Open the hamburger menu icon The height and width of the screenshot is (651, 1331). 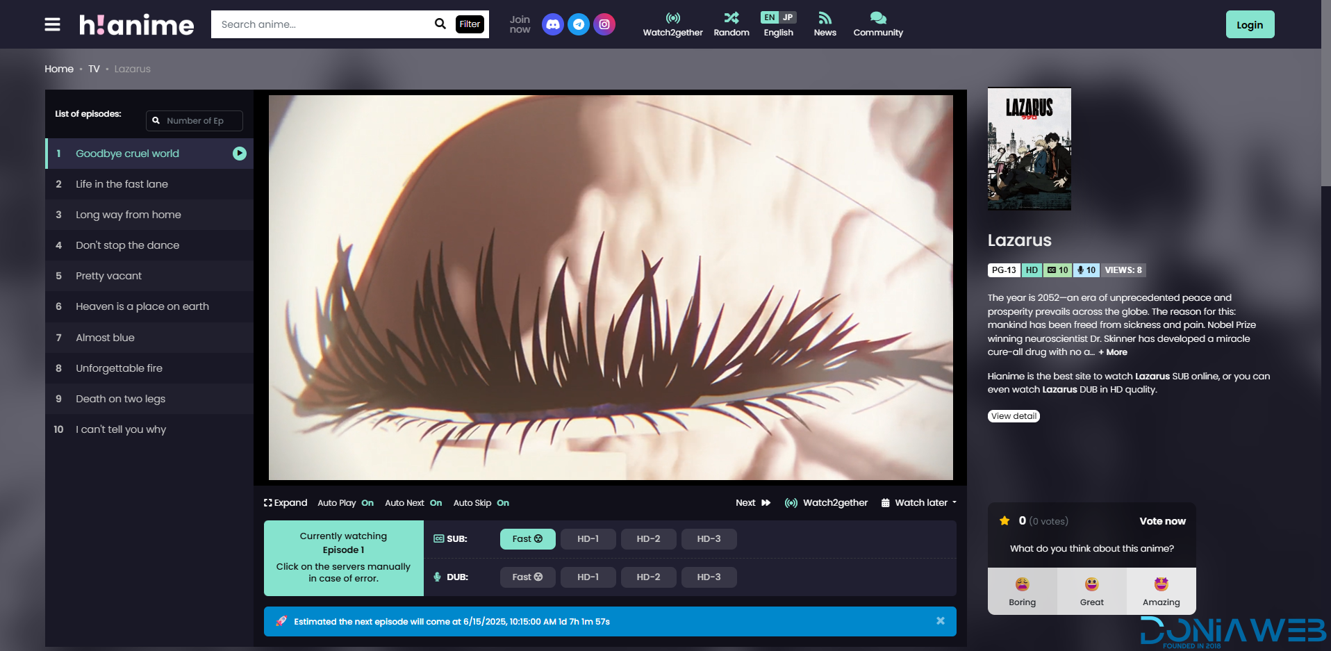52,24
